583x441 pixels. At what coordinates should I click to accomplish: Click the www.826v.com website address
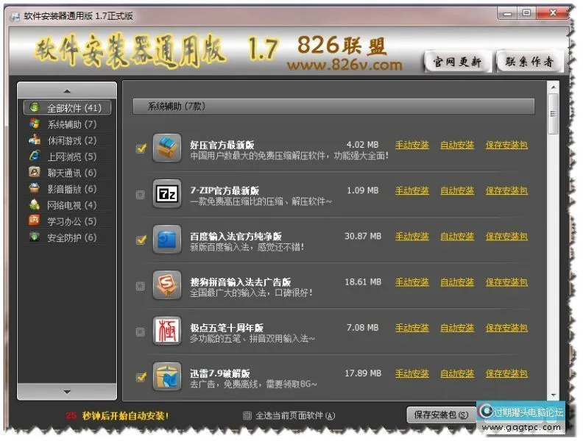click(x=344, y=65)
